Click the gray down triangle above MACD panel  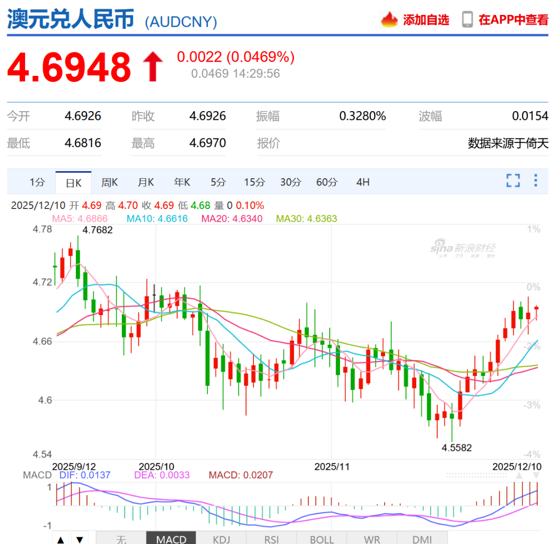[536, 476]
